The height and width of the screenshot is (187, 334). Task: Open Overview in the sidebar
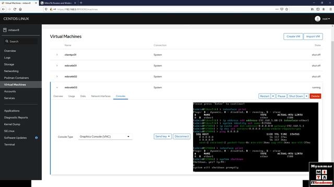(10, 51)
